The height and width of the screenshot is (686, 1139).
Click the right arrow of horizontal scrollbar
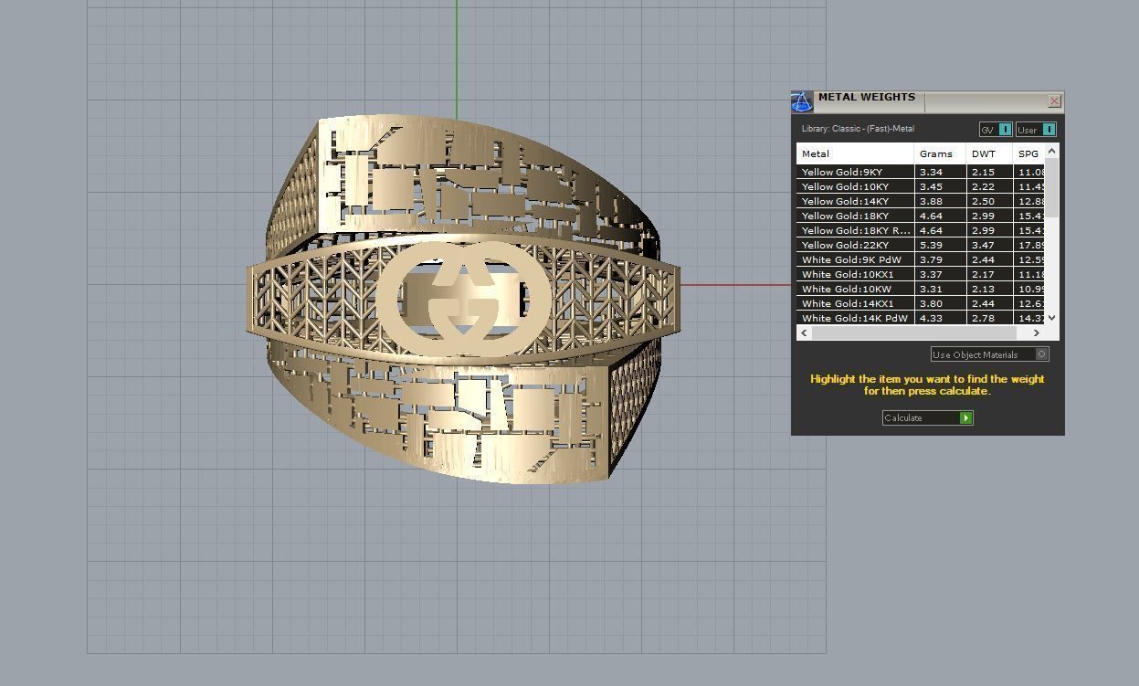[1037, 333]
